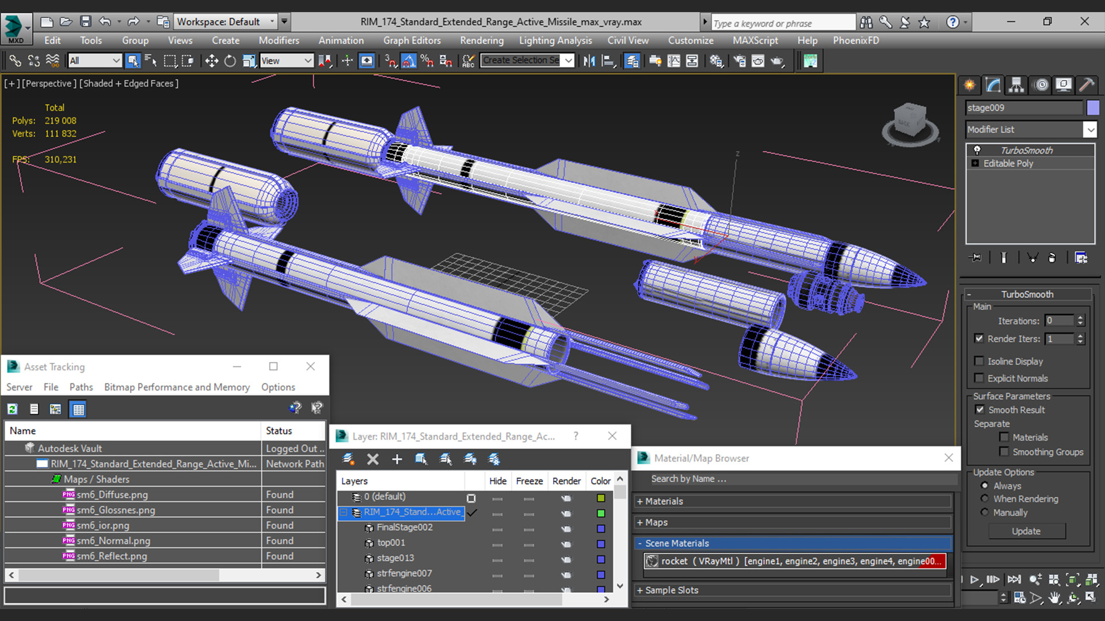Add a new layer with plus icon
The image size is (1105, 621).
point(397,459)
